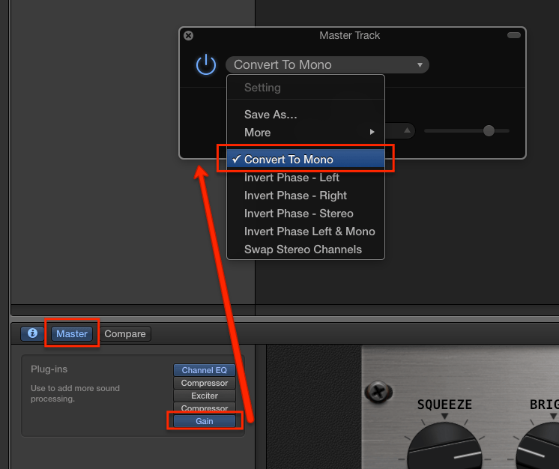Select Swap Stereo Channels preset
The width and height of the screenshot is (559, 469).
pos(306,249)
